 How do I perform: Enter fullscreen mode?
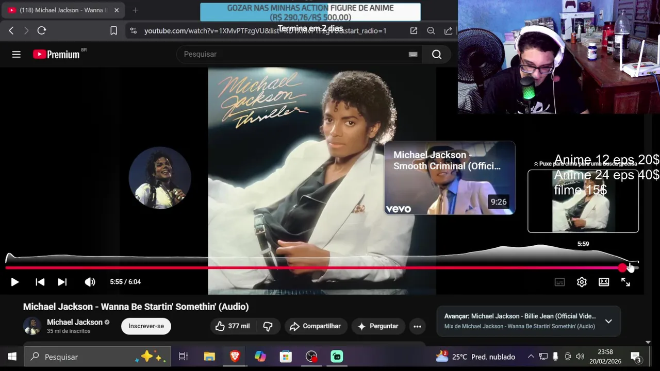625,282
